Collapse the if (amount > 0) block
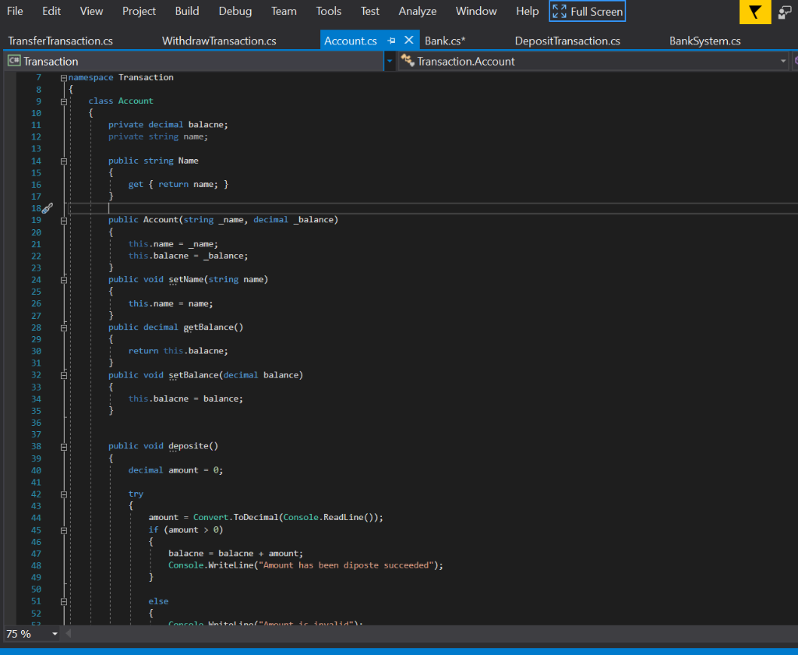Image resolution: width=798 pixels, height=655 pixels. 64,531
